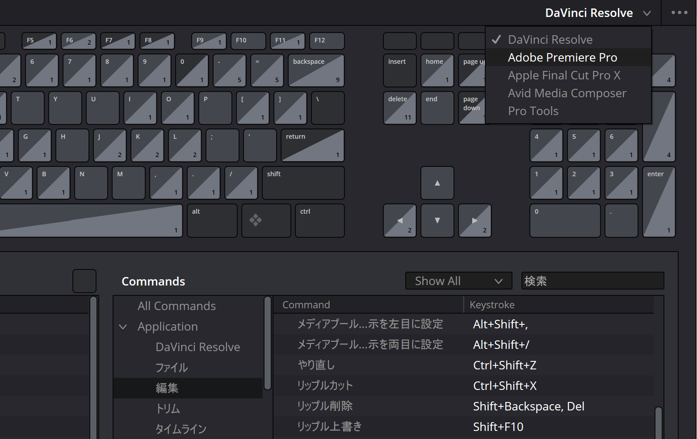Choose Adobe Premiere Pro preset
697x439 pixels.
click(568, 57)
